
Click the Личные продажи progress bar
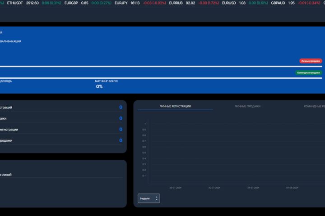(x=161, y=66)
